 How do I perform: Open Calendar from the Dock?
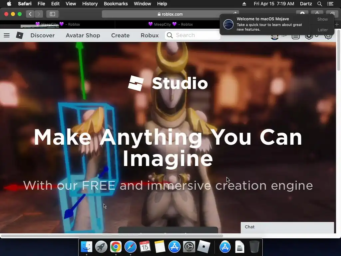tap(145, 247)
